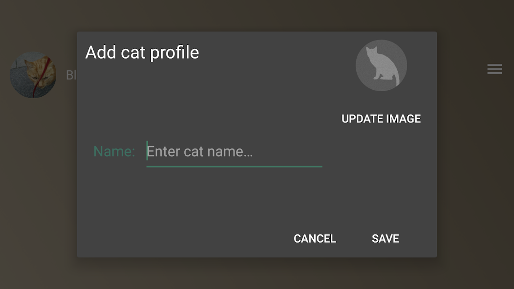This screenshot has width=514, height=289.
Task: Click the green underline below the name field
Action: (234, 166)
